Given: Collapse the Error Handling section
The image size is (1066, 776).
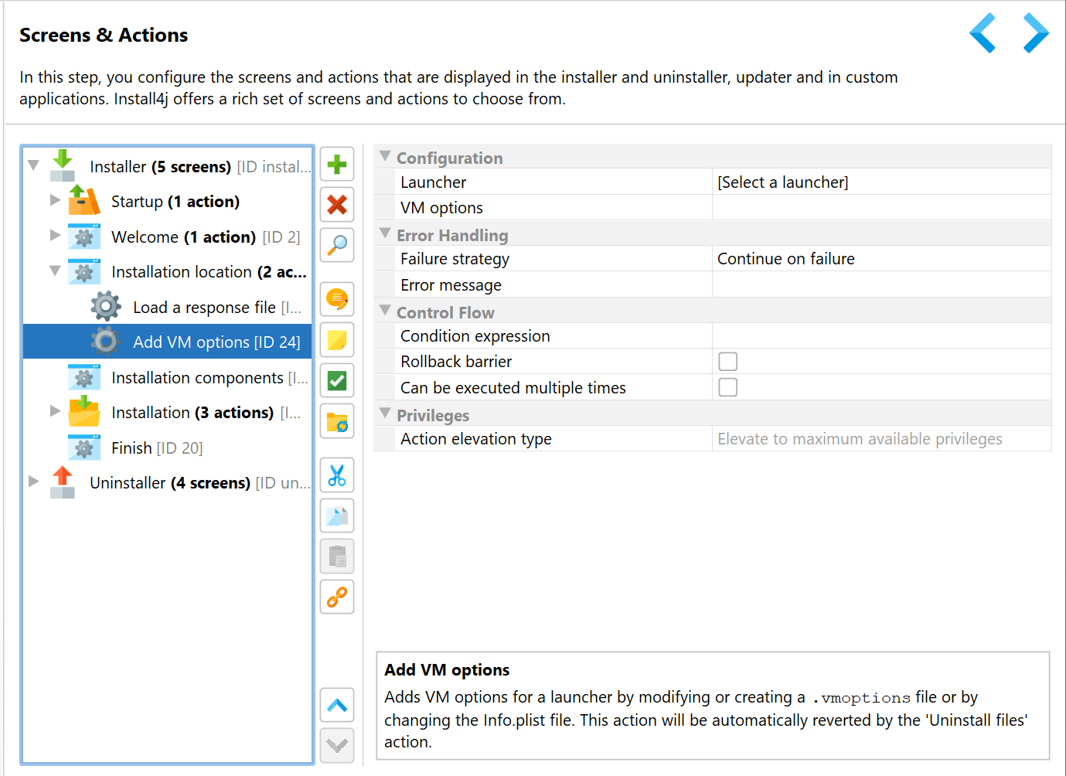Looking at the screenshot, I should [x=385, y=233].
